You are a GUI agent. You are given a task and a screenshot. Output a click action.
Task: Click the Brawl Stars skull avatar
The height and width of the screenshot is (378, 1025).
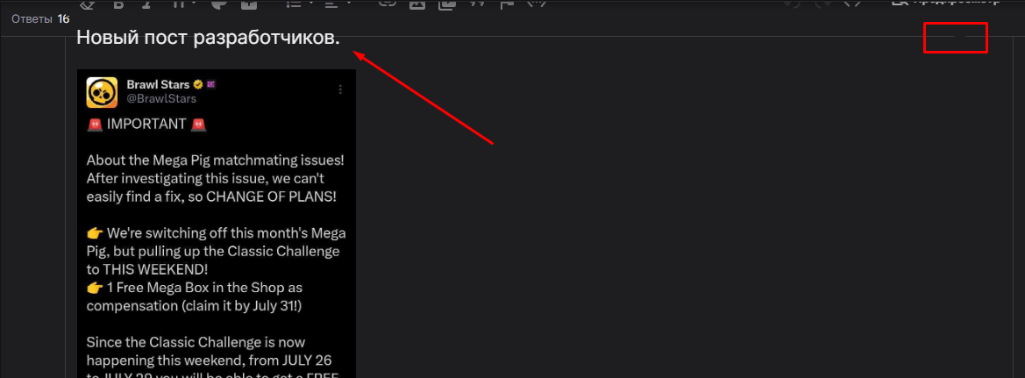click(x=102, y=92)
